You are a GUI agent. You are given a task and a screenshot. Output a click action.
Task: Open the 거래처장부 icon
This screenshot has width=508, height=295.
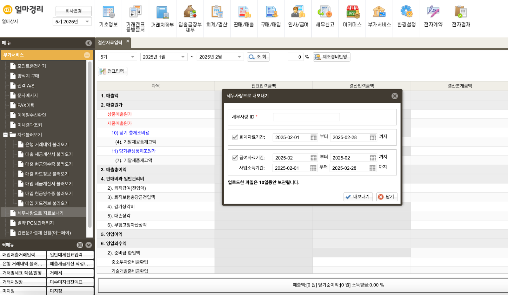click(162, 16)
